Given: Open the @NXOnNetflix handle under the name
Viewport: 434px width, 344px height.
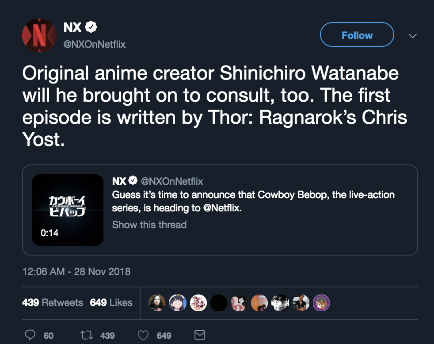Looking at the screenshot, I should pos(95,44).
